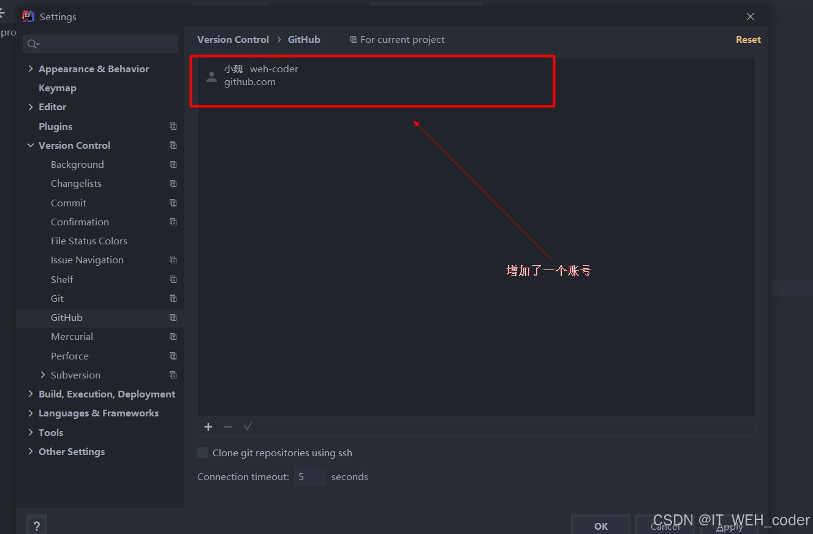Click the project-level icon beside Subversion
The height and width of the screenshot is (534, 813).
[x=173, y=375]
